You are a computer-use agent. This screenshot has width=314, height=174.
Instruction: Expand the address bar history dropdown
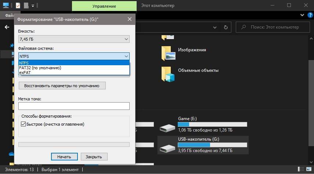coord(215,27)
